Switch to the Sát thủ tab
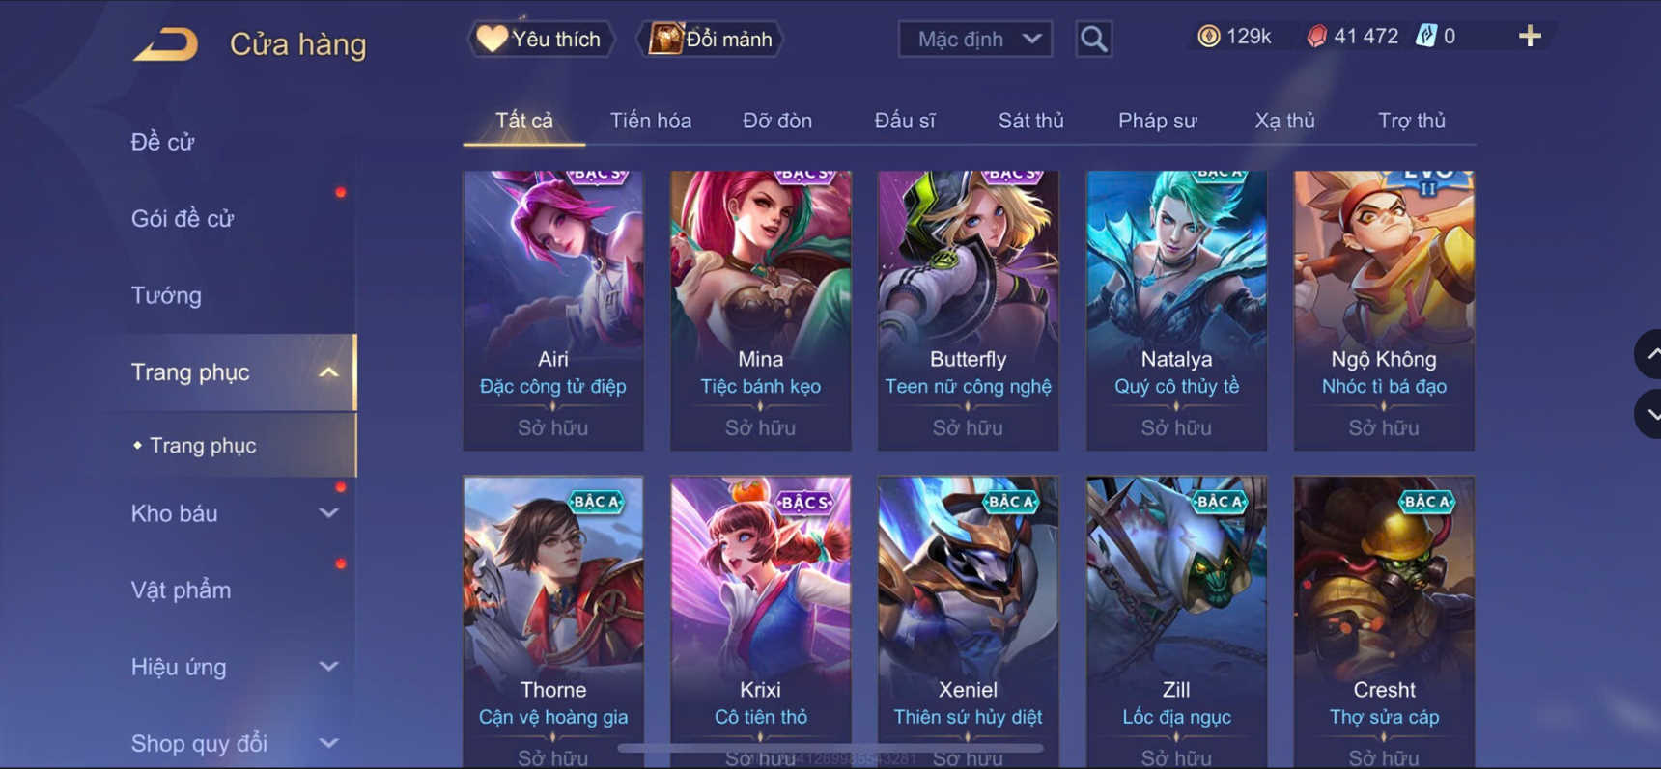1661x769 pixels. 1030,121
